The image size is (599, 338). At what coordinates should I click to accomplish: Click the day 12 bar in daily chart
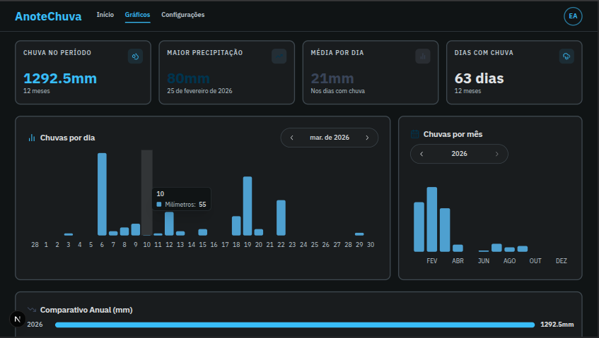[169, 224]
